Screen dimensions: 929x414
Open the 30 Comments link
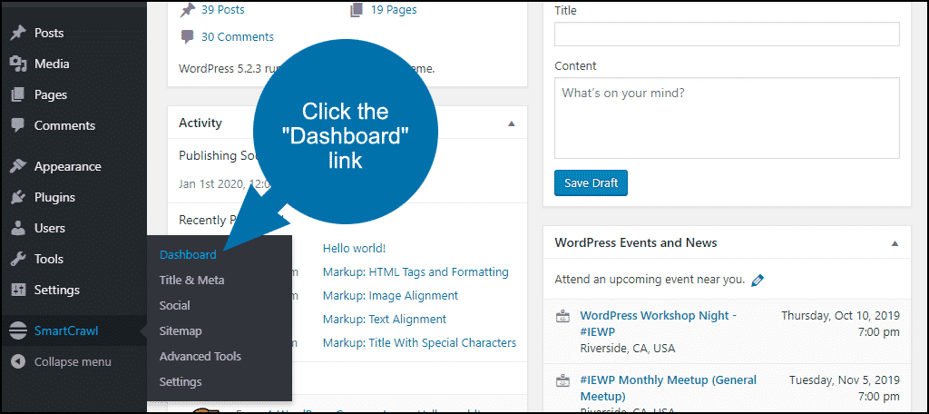click(x=238, y=37)
